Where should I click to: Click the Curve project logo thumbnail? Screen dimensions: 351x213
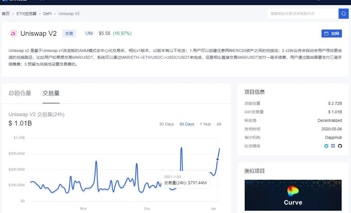293,195
